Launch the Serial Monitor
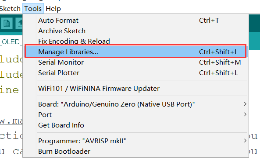The width and height of the screenshot is (260, 162). coord(135,62)
